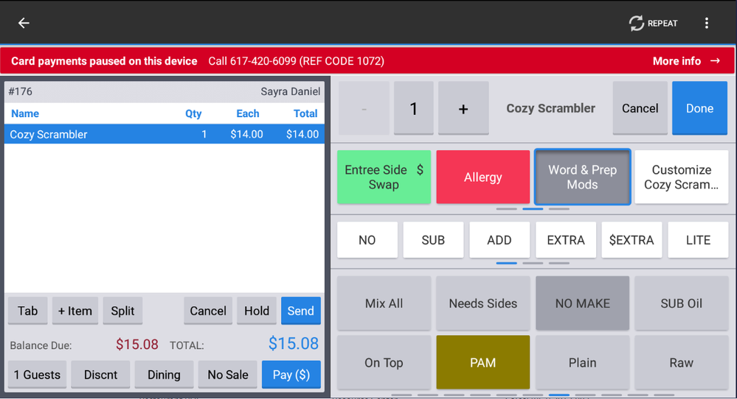Open the Dining options selector
Screen dimensions: 737x399
pyautogui.click(x=164, y=375)
